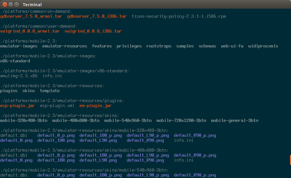291x178 pixels.
Task: Click x86-standard listed under emulator-images
Action: [15, 61]
